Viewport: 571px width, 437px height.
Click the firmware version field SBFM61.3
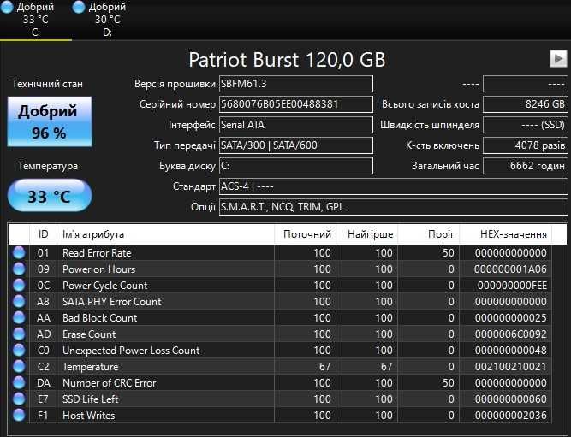296,84
